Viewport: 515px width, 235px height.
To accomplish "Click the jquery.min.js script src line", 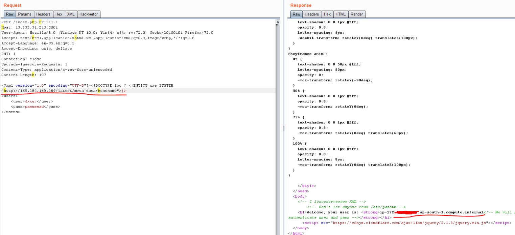I will click(x=406, y=223).
